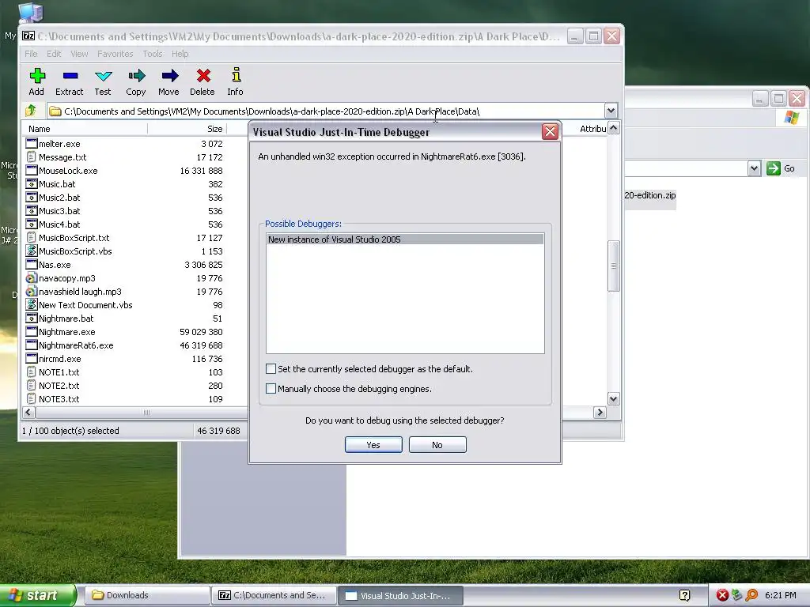Image resolution: width=810 pixels, height=607 pixels.
Task: Click the orange magnifier tray icon
Action: coord(751,596)
